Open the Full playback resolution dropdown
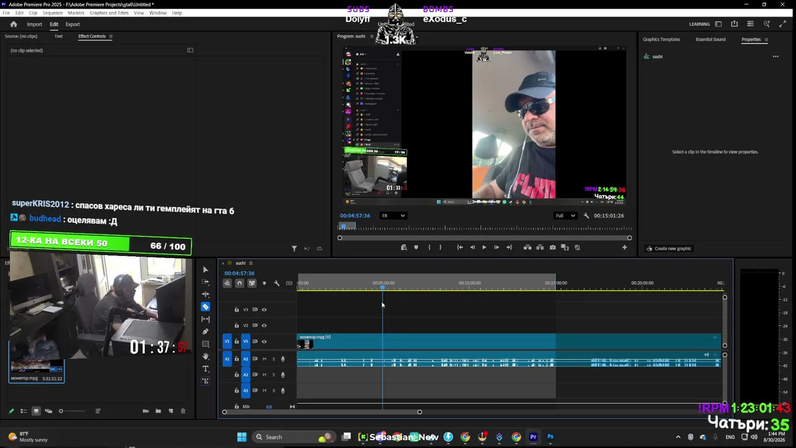The height and width of the screenshot is (448, 796). 565,216
